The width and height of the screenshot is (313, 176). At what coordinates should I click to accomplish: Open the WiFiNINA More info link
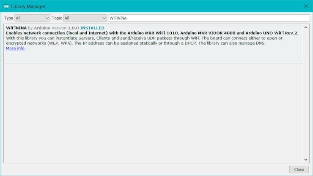15,49
